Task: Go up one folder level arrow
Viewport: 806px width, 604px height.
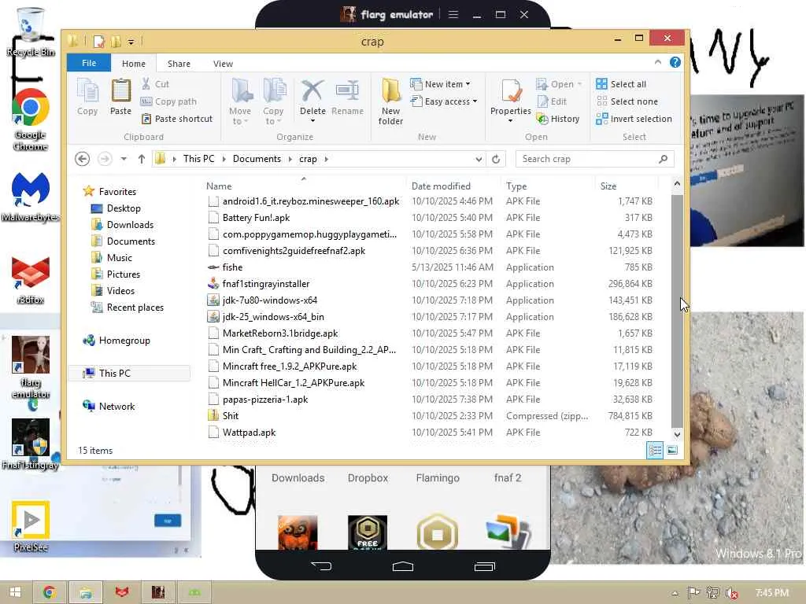Action: (x=142, y=159)
